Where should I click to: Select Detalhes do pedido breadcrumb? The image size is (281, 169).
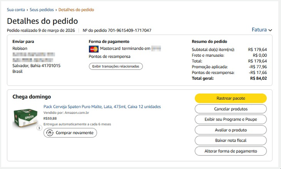pyautogui.click(x=76, y=10)
